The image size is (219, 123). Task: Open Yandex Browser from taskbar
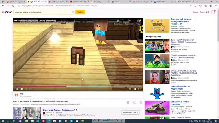(54, 121)
